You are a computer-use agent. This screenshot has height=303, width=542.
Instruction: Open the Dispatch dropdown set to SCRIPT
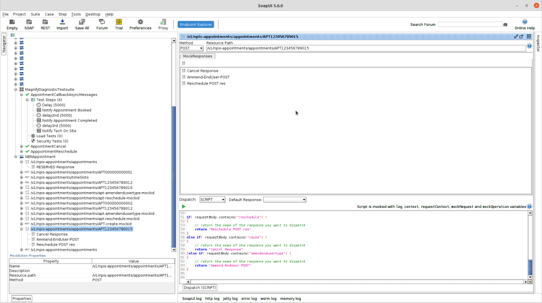[x=212, y=200]
